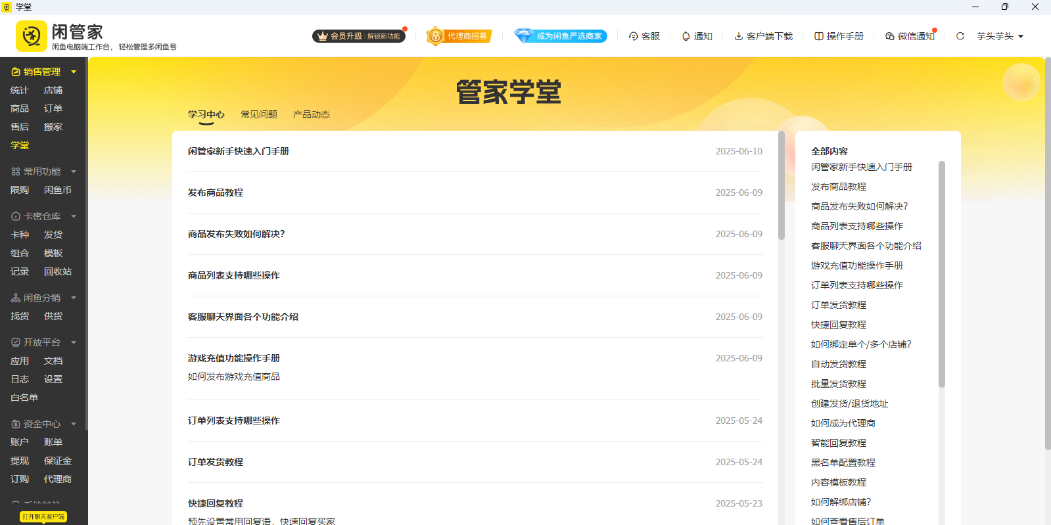This screenshot has width=1051, height=525.
Task: Click the page's outer vertical scrollbar
Action: (x=1048, y=254)
